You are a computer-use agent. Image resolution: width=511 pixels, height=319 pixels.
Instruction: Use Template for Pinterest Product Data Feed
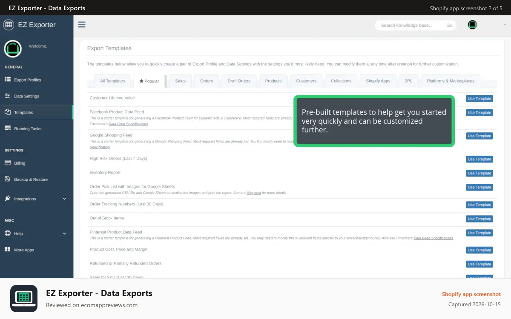click(x=479, y=233)
